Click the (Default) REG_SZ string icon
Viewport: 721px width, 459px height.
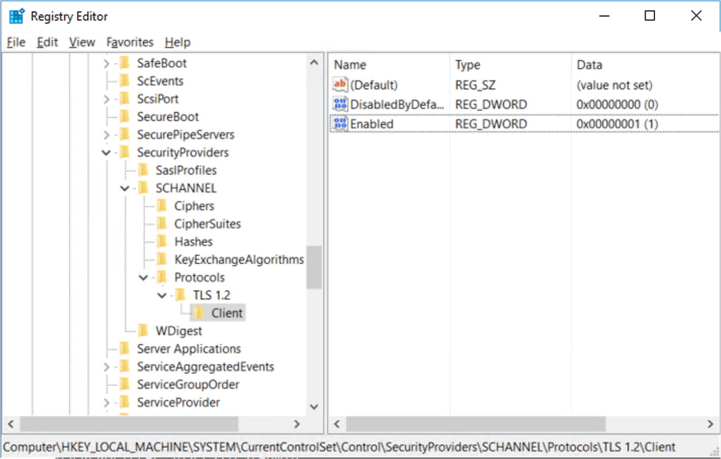339,84
